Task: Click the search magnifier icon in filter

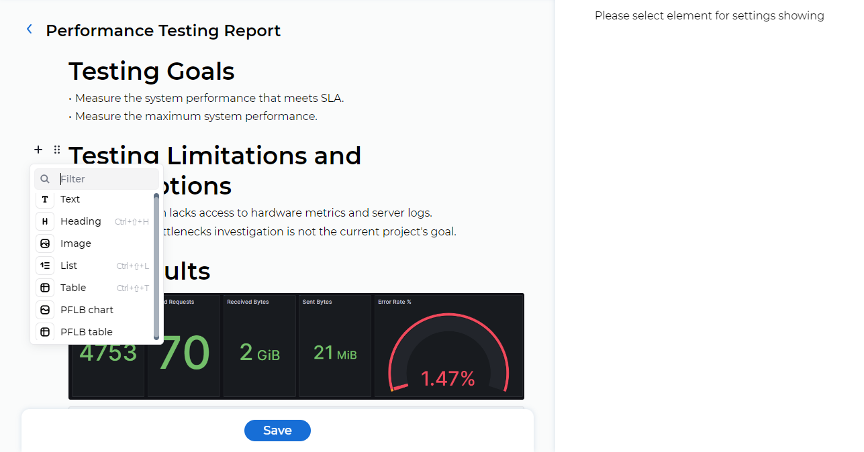Action: 45,179
